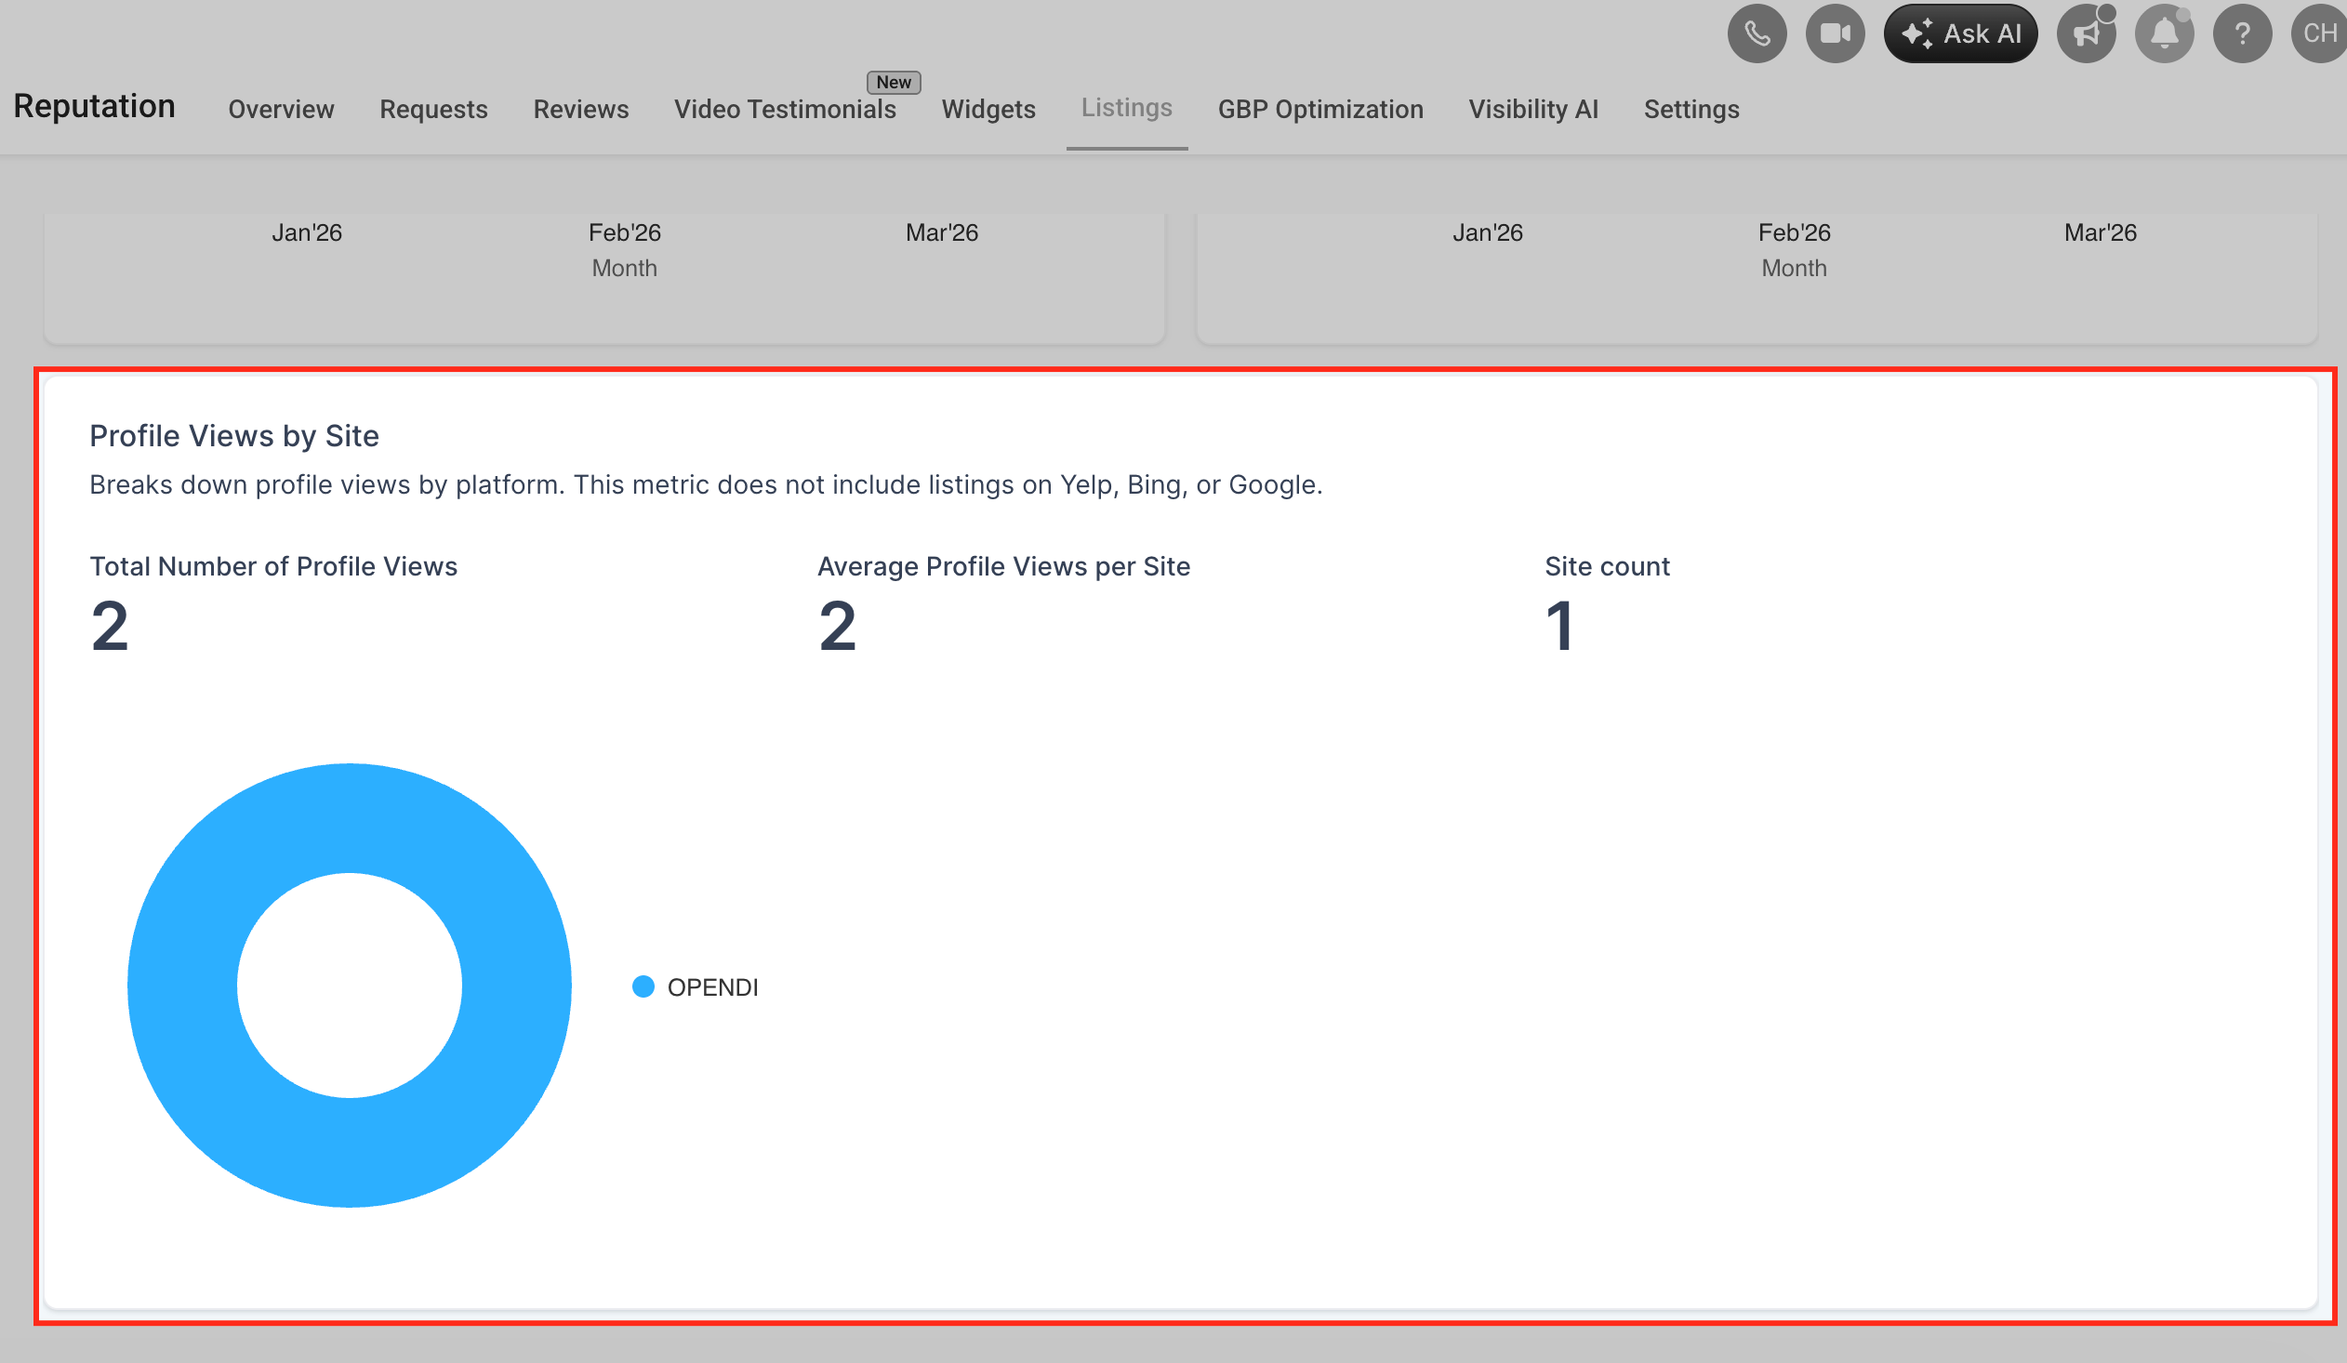Viewport: 2347px width, 1363px height.
Task: Click the OPENDI blue legend dot
Action: click(x=643, y=986)
